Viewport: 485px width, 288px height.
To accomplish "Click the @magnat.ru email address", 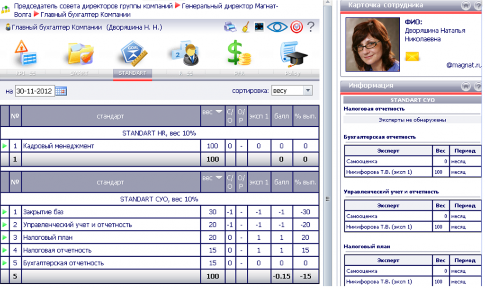I will [x=464, y=65].
